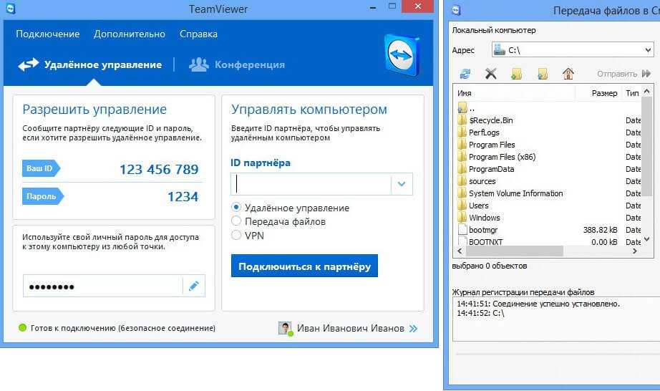660x391 pixels.
Task: Click the pencil icon to edit personal password
Action: point(193,286)
